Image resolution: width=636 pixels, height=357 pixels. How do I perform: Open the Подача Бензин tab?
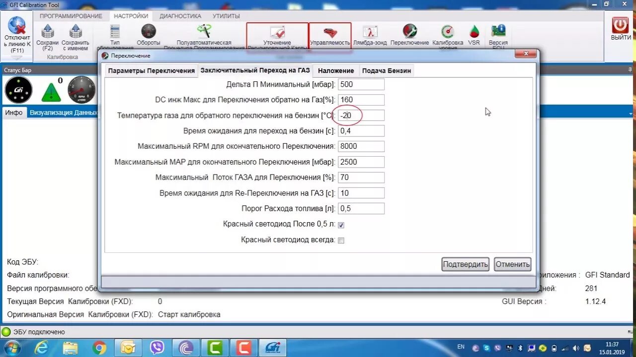tap(387, 70)
